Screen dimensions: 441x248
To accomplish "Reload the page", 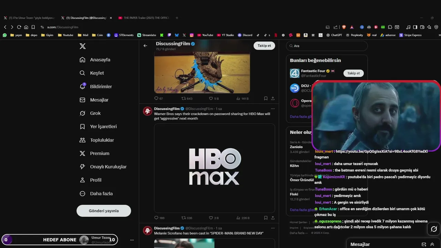I will (x=19, y=27).
